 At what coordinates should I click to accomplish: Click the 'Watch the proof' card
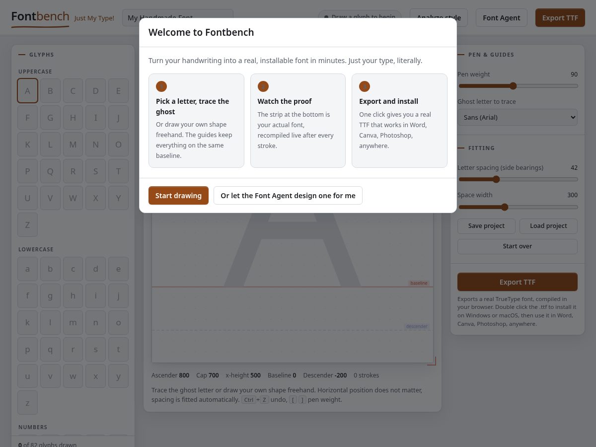click(298, 121)
